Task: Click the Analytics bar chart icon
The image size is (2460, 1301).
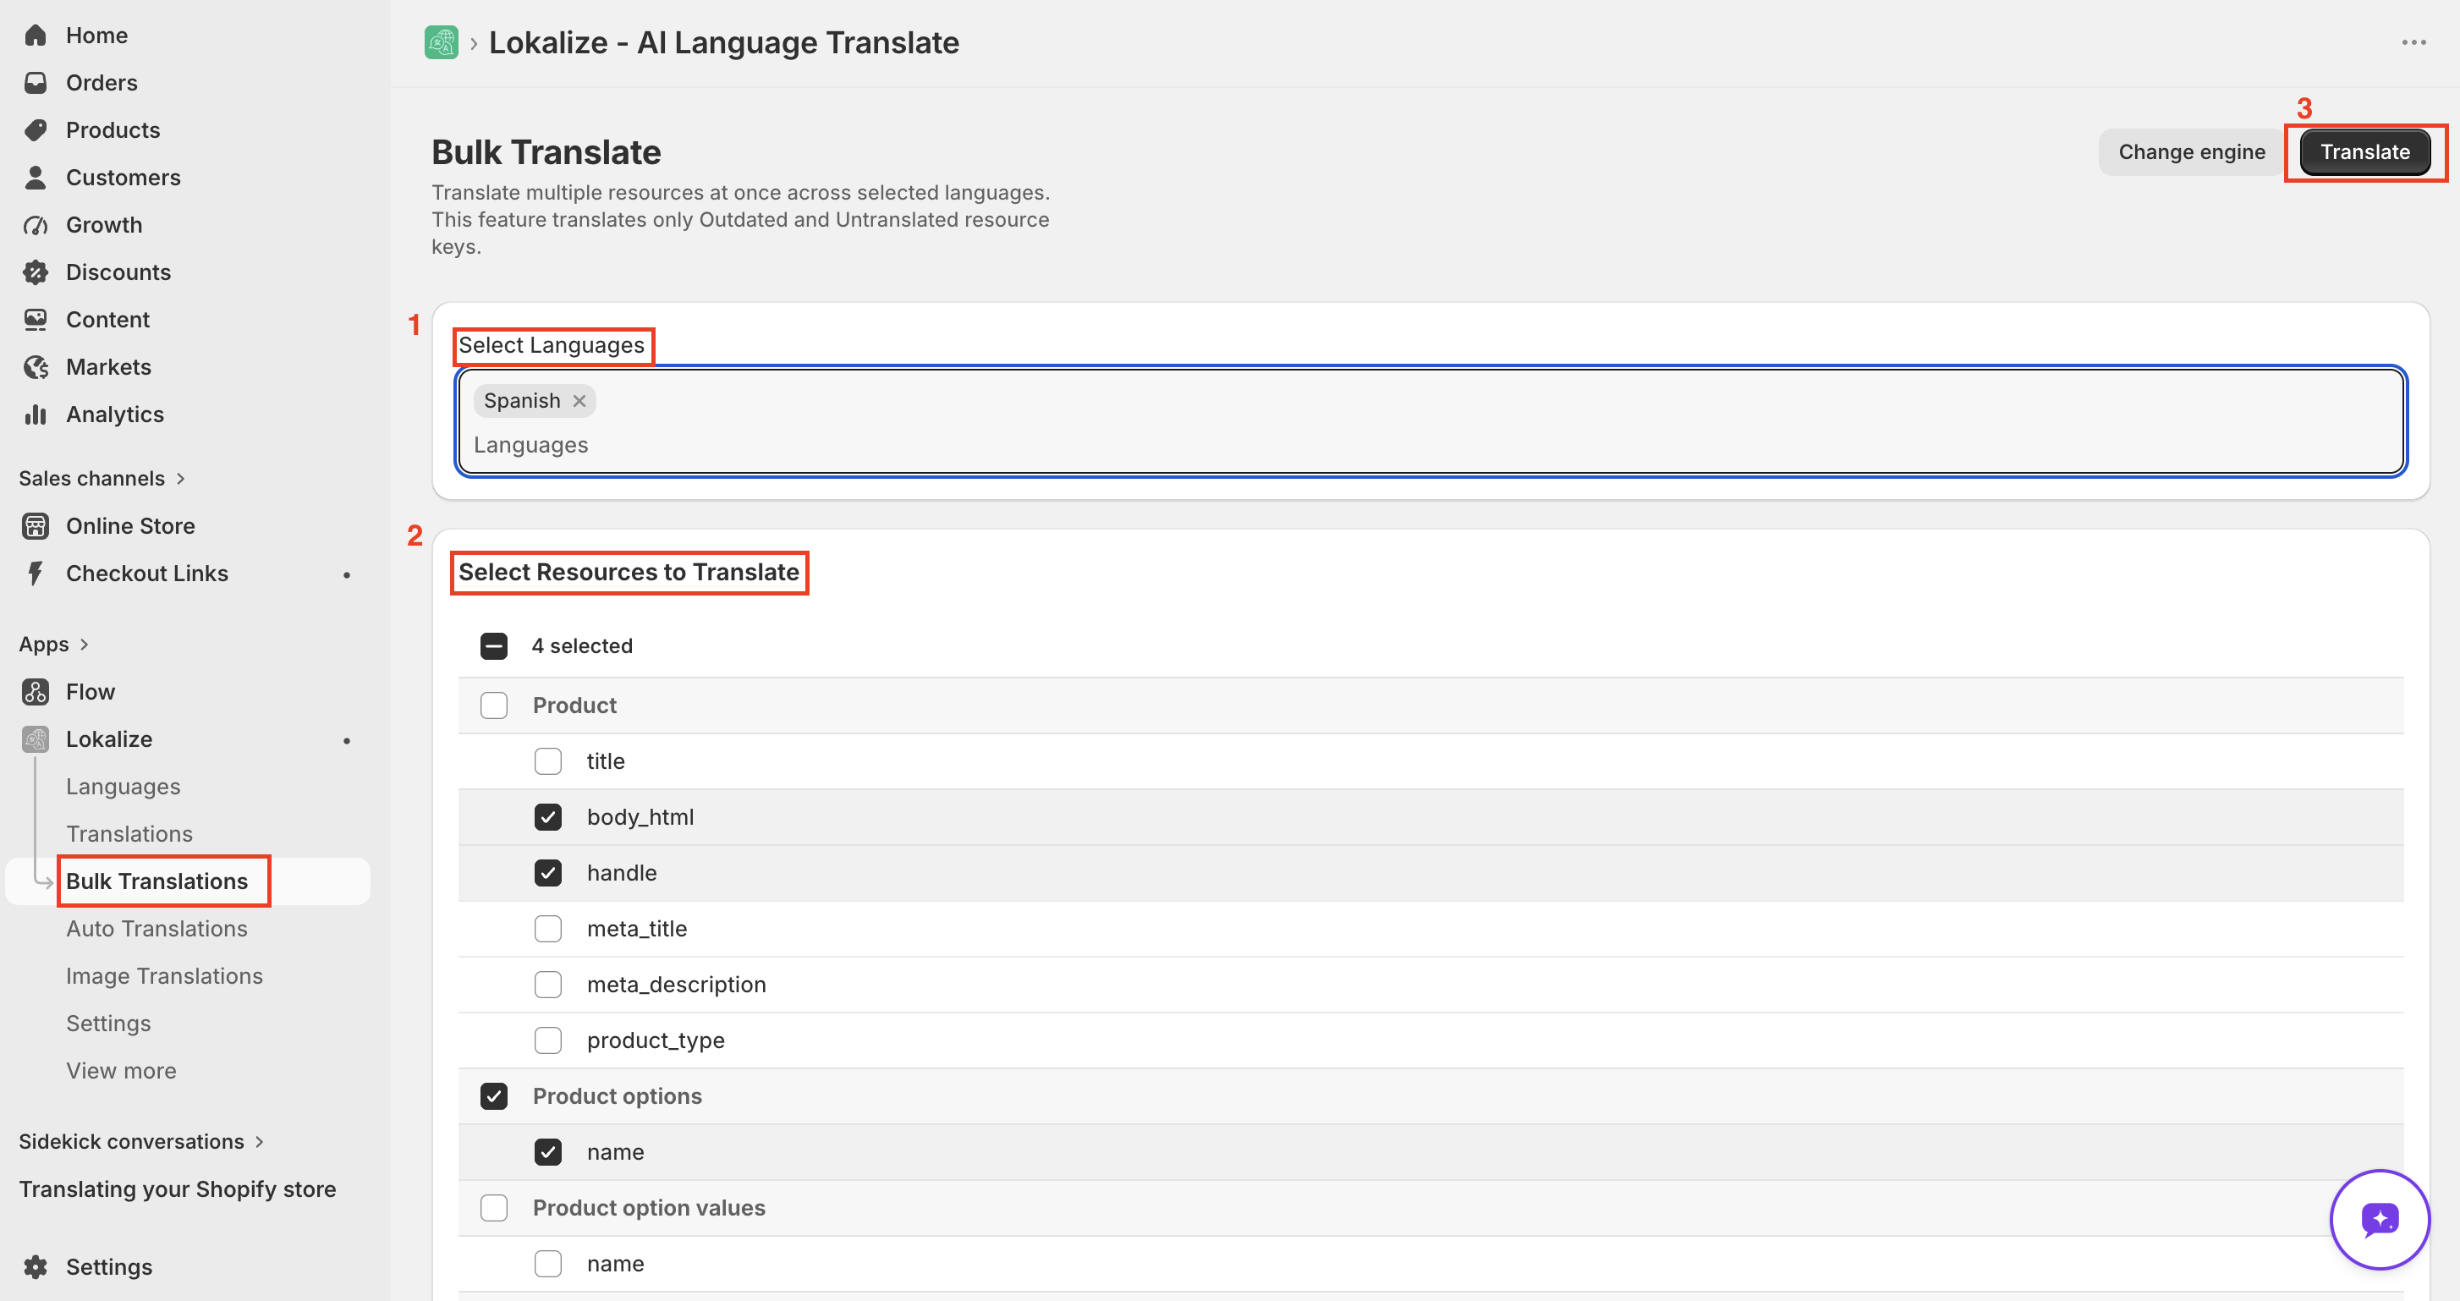Action: pyautogui.click(x=36, y=414)
